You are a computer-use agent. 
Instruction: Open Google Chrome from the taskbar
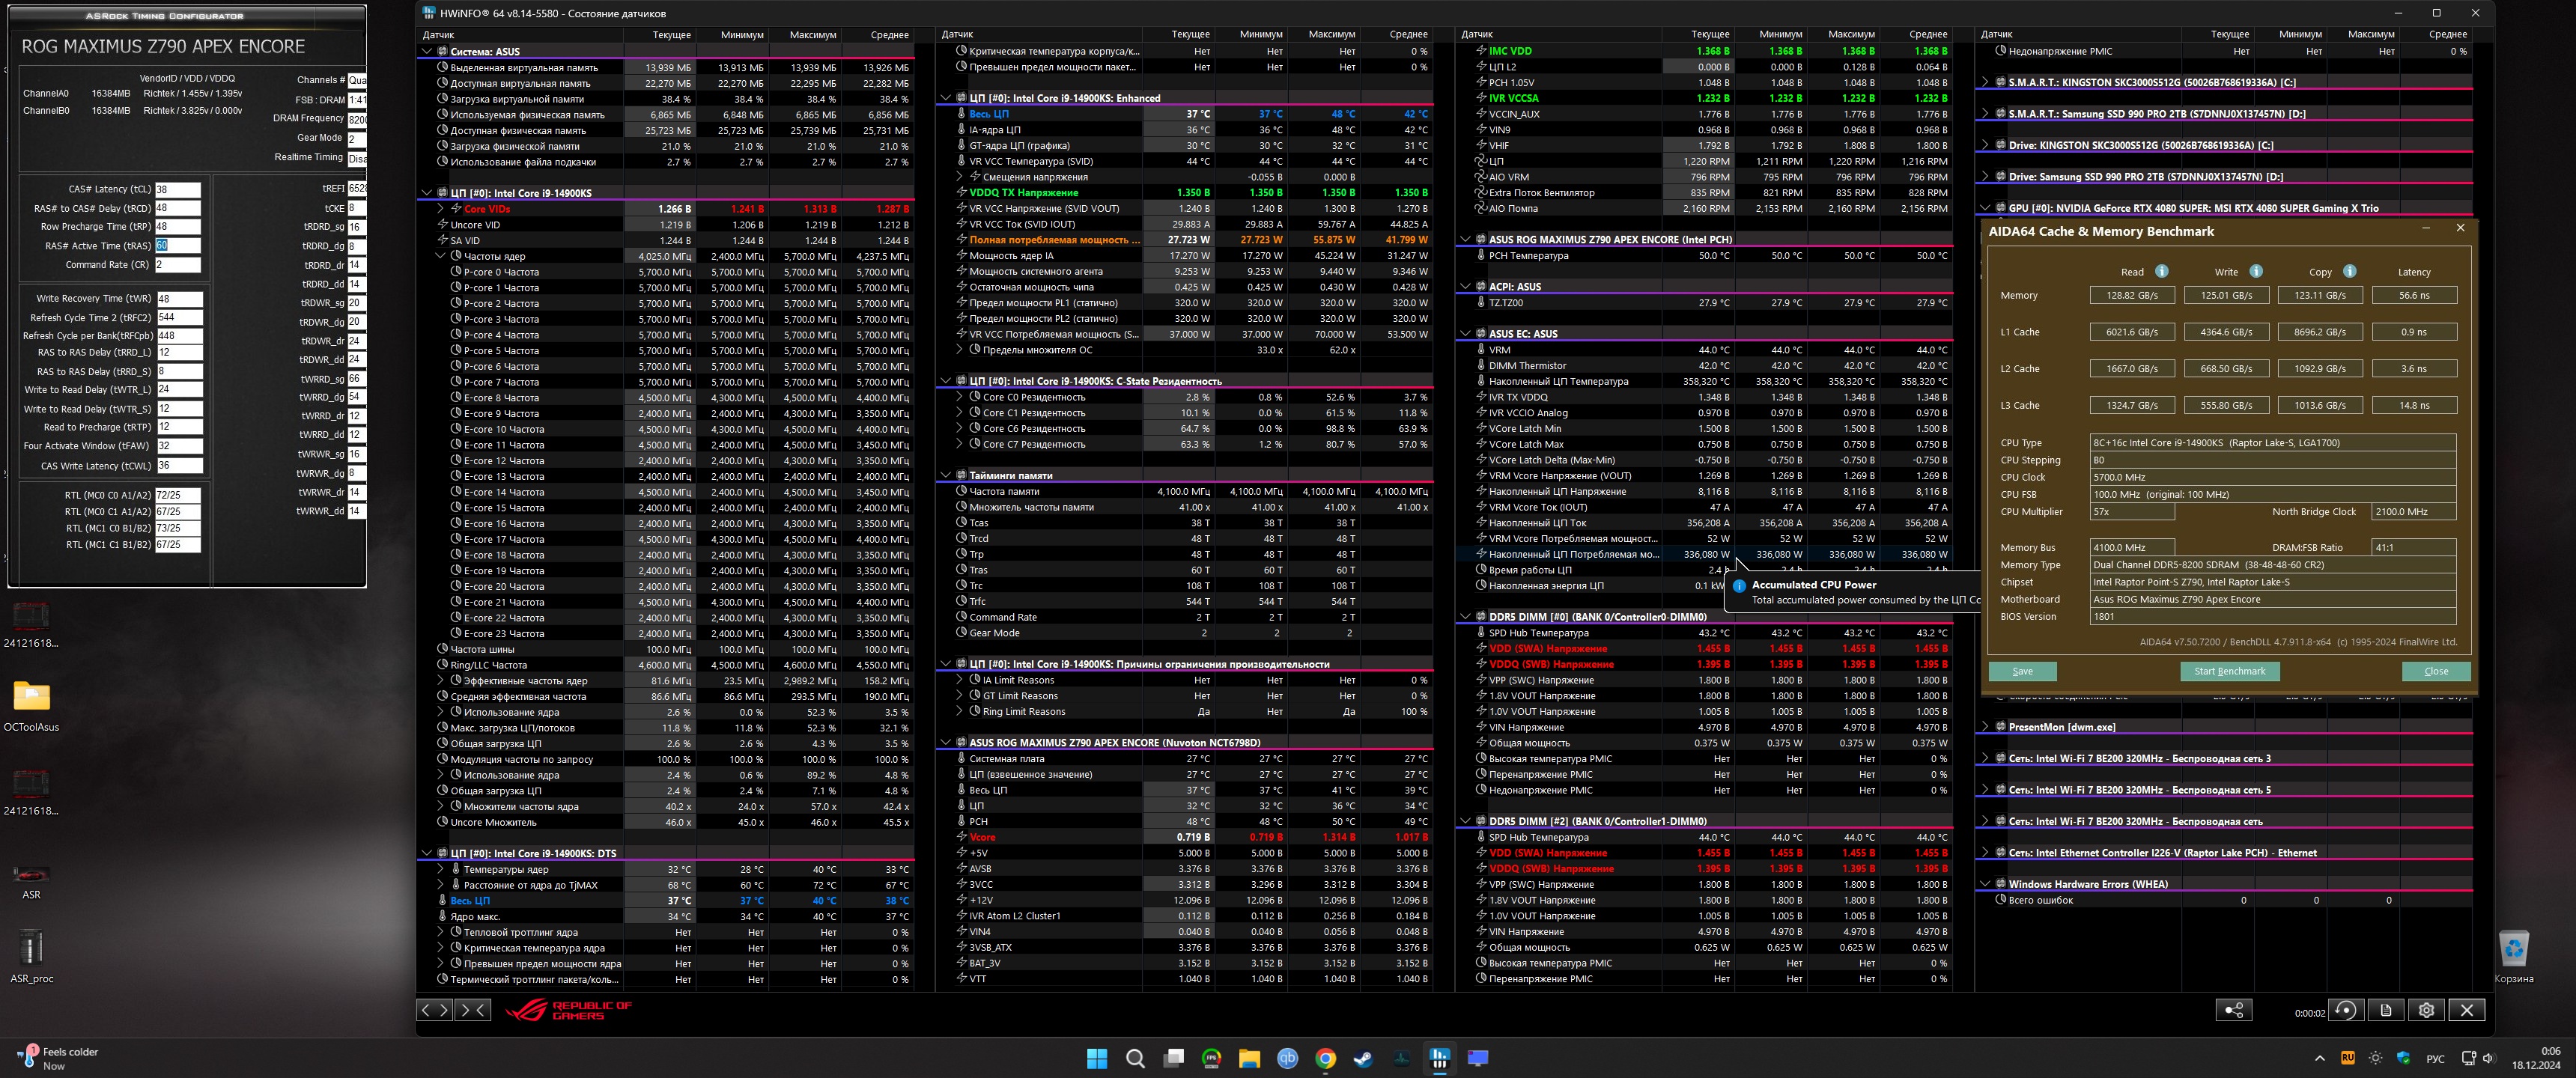[x=1325, y=1058]
